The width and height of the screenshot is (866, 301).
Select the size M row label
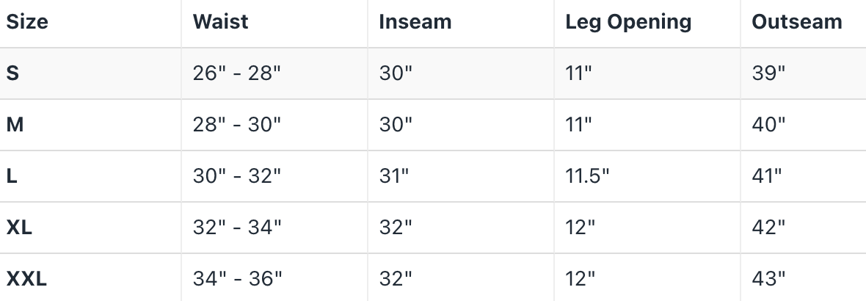[x=15, y=125]
